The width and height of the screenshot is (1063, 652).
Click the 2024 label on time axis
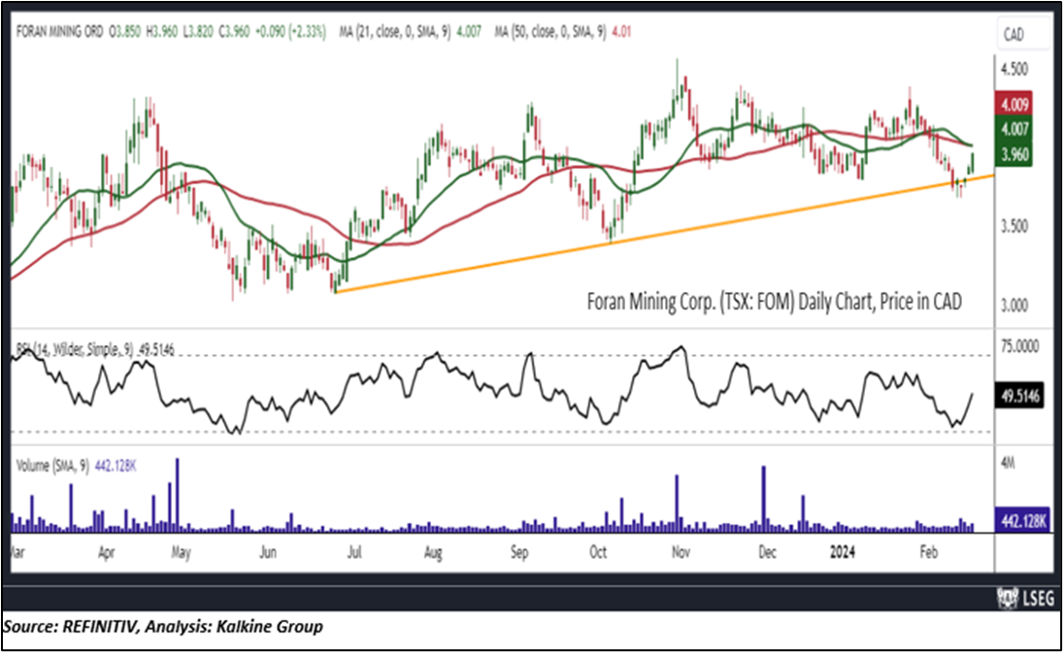pos(843,552)
